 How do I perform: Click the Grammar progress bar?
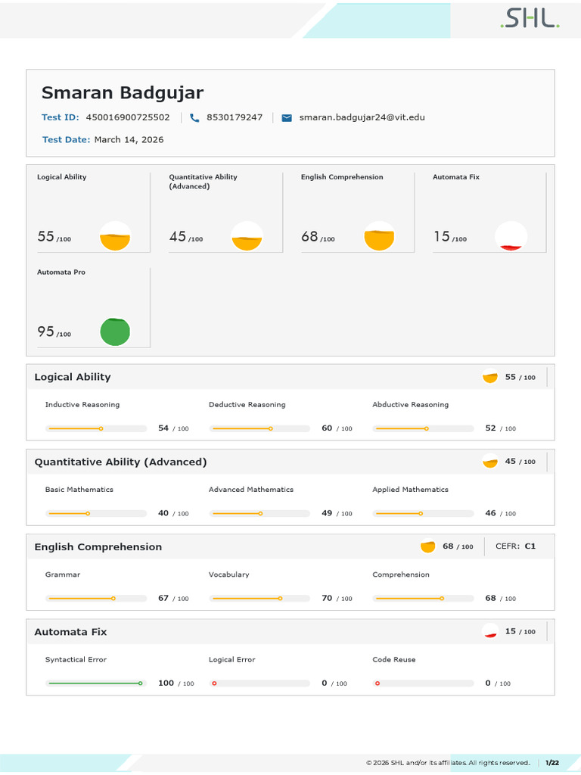pyautogui.click(x=96, y=599)
